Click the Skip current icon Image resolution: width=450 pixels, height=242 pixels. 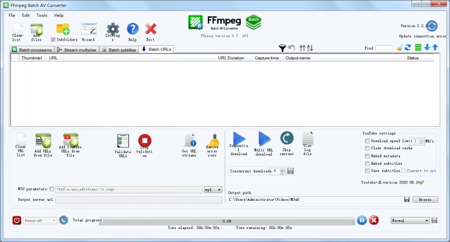point(286,138)
